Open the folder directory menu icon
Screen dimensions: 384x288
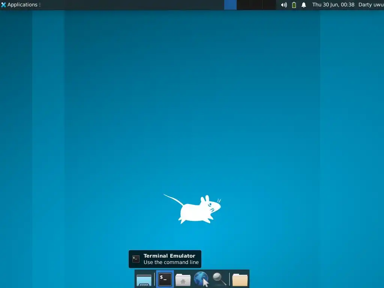click(240, 280)
